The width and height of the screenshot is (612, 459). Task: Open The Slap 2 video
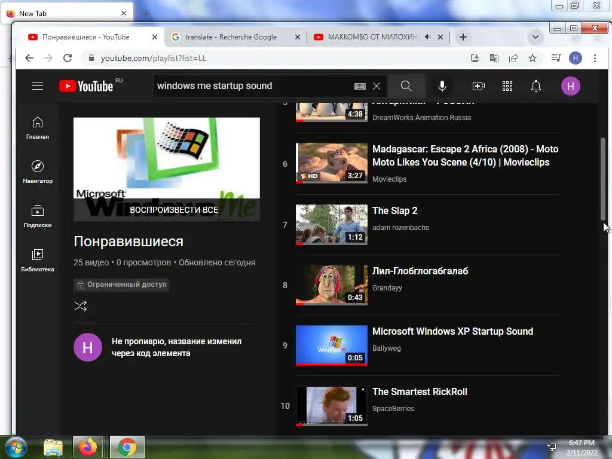(394, 211)
